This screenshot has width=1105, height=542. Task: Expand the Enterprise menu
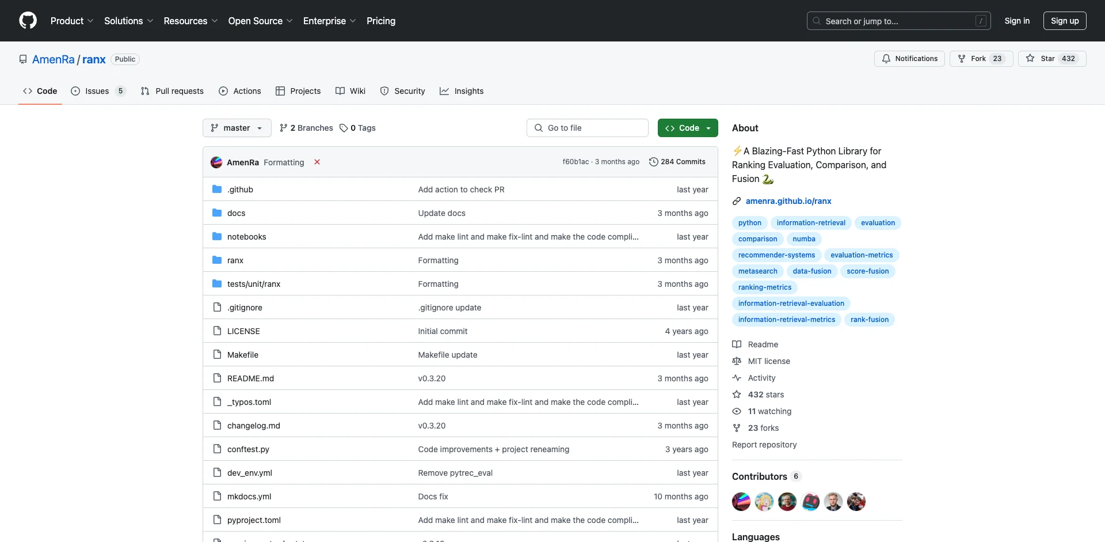click(x=329, y=21)
